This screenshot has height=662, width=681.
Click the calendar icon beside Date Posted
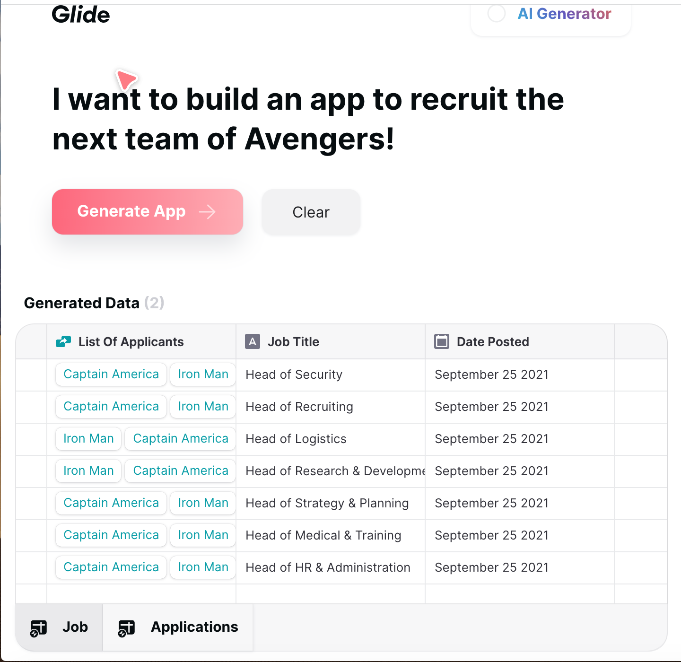pos(442,341)
